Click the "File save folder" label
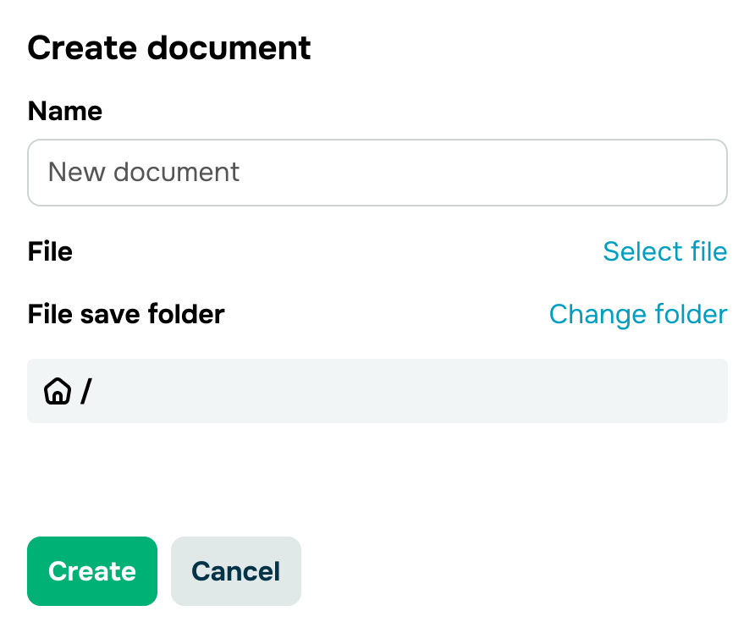 click(126, 314)
